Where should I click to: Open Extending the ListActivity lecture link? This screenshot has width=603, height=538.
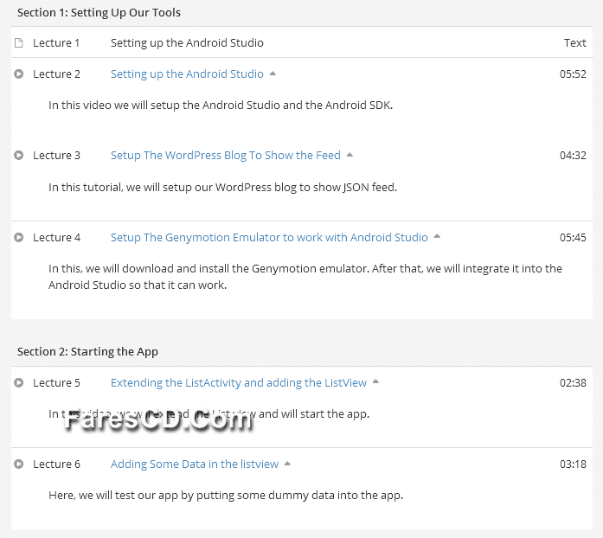click(x=239, y=383)
